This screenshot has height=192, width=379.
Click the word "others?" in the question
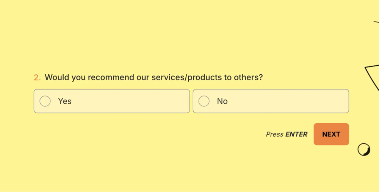(249, 77)
